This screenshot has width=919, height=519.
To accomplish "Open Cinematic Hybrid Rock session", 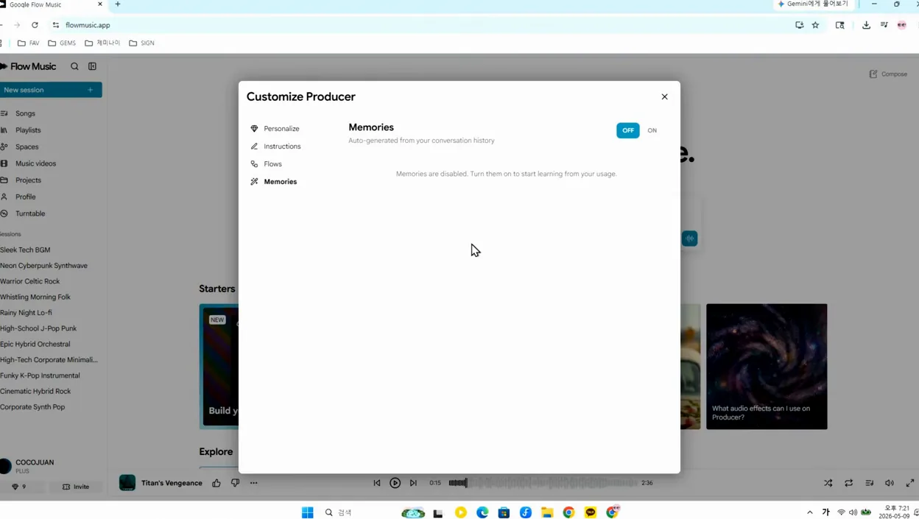I will pyautogui.click(x=35, y=391).
